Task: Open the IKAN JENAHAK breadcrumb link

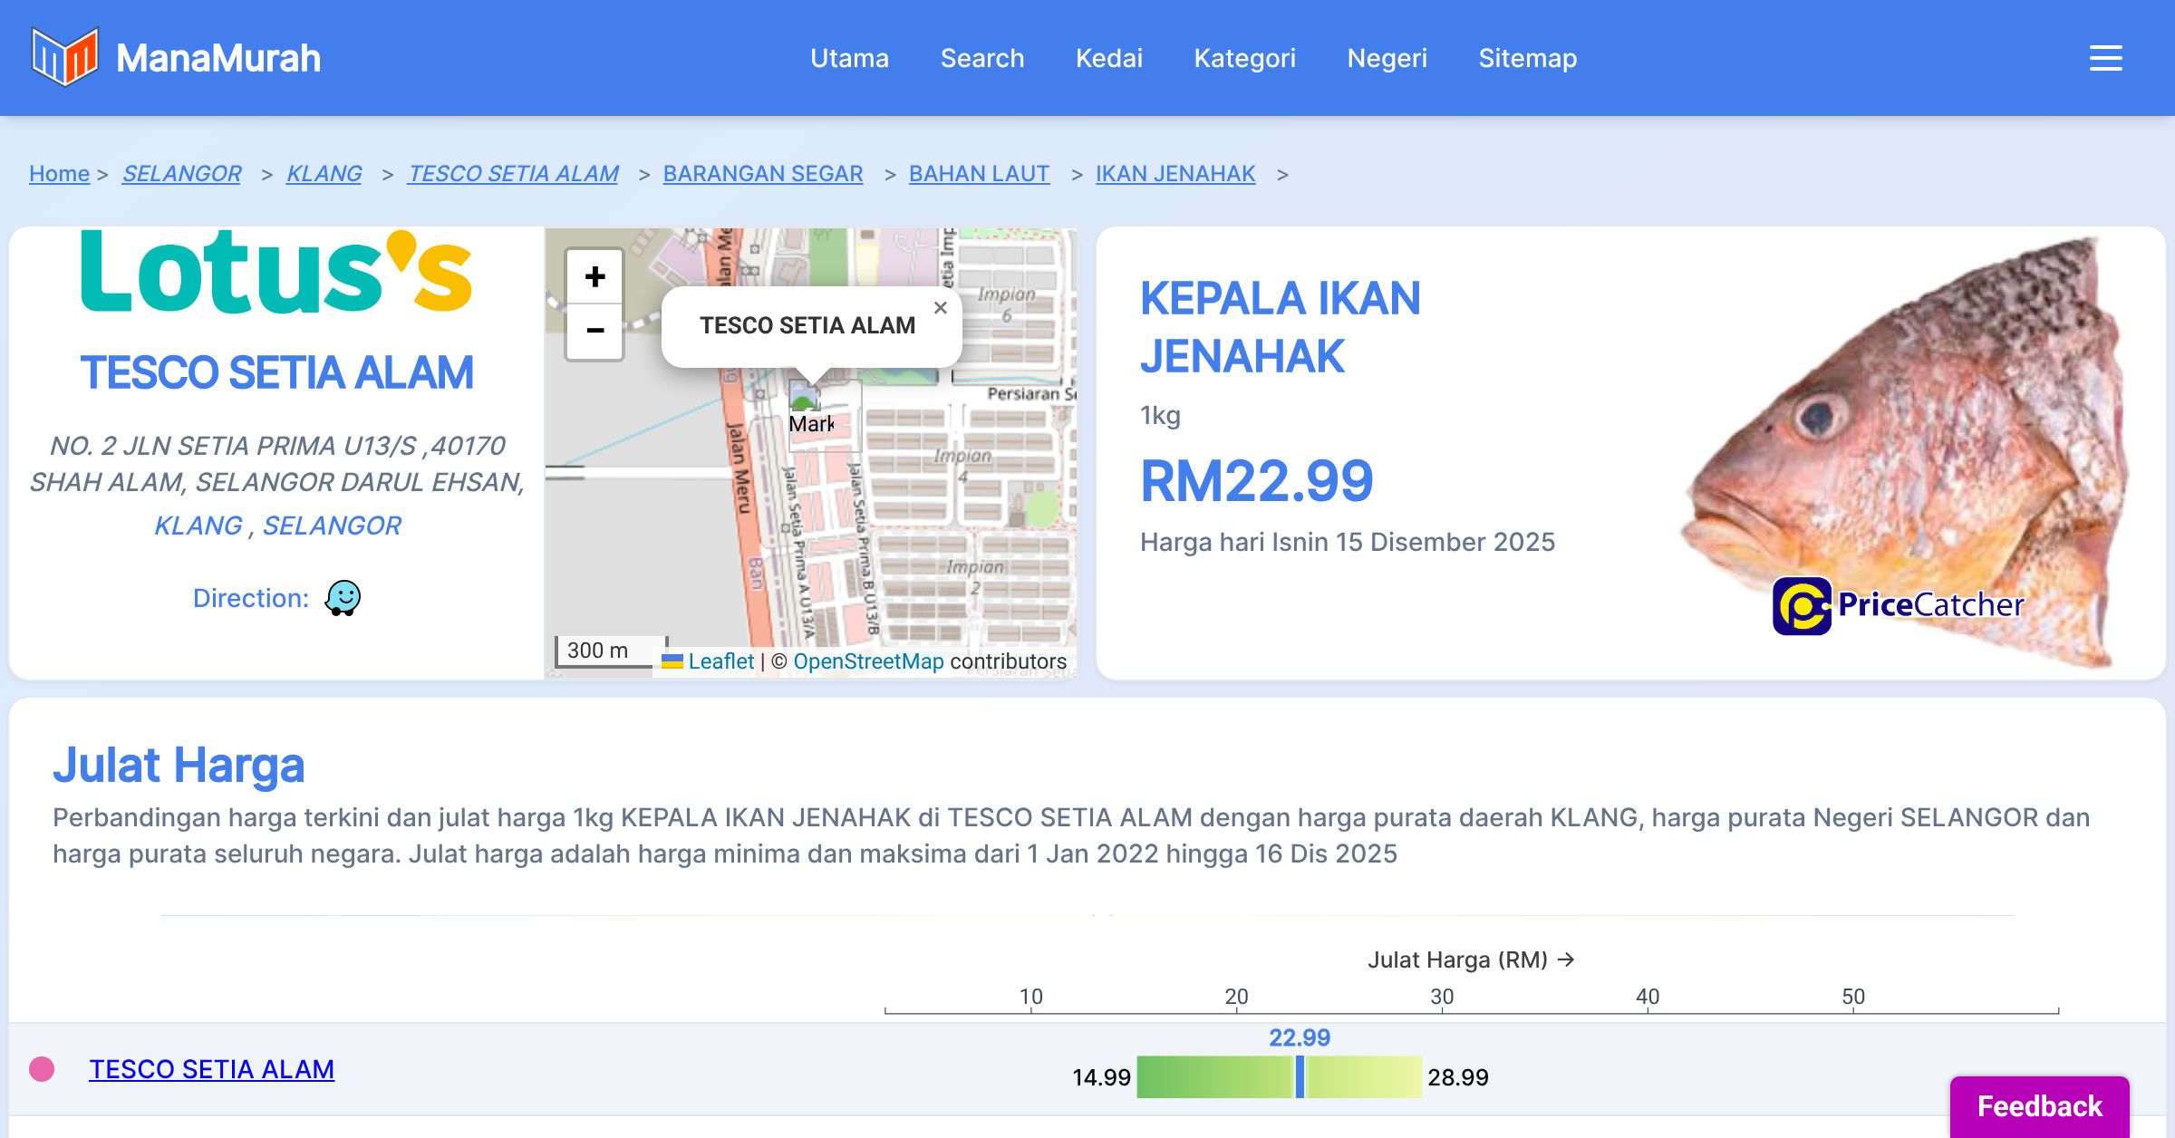Action: tap(1174, 173)
